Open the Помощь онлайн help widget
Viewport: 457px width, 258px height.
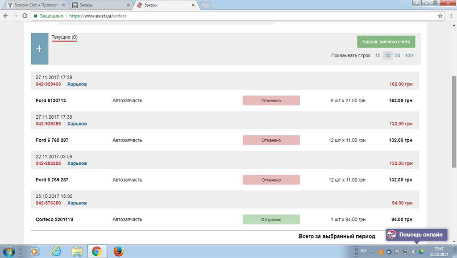click(415, 234)
